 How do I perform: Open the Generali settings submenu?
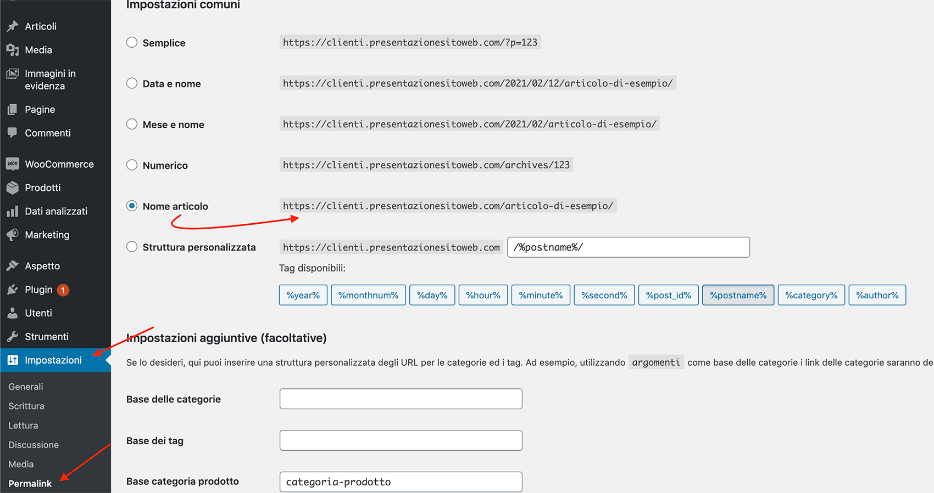tap(26, 387)
